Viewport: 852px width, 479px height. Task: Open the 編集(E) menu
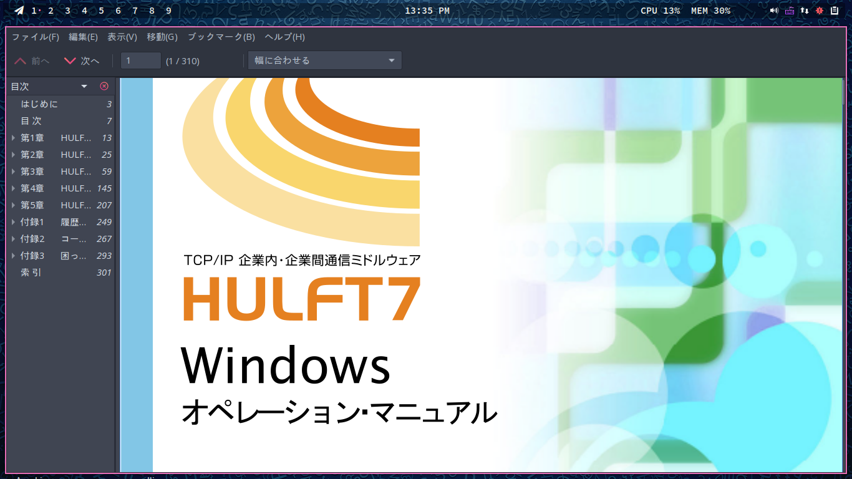[x=83, y=37]
